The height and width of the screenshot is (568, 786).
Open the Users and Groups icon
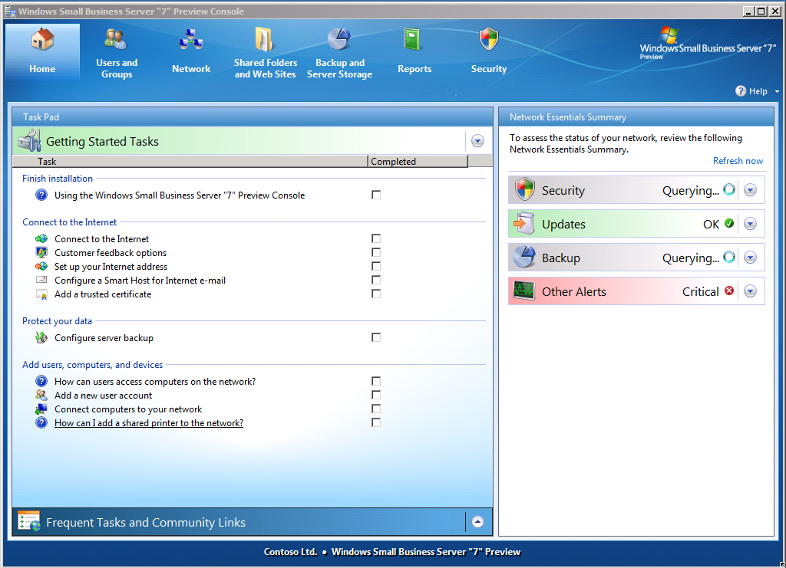(116, 39)
